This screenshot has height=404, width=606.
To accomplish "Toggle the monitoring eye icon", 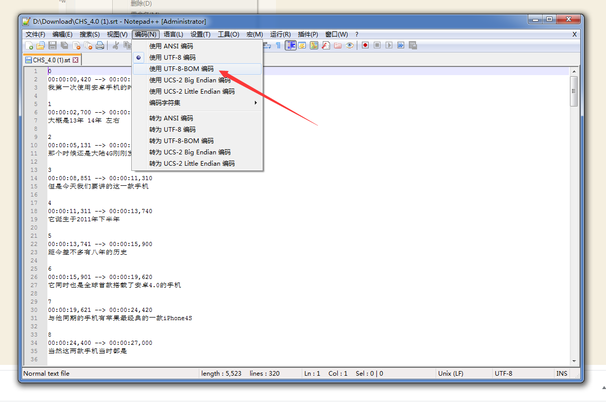I will (350, 45).
